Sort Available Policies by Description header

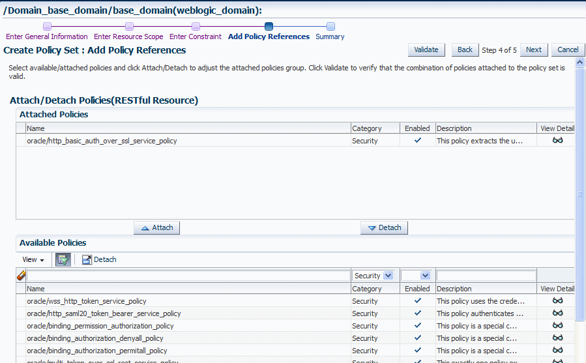point(486,289)
